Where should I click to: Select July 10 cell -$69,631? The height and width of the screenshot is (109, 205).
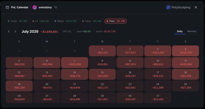(x=158, y=63)
